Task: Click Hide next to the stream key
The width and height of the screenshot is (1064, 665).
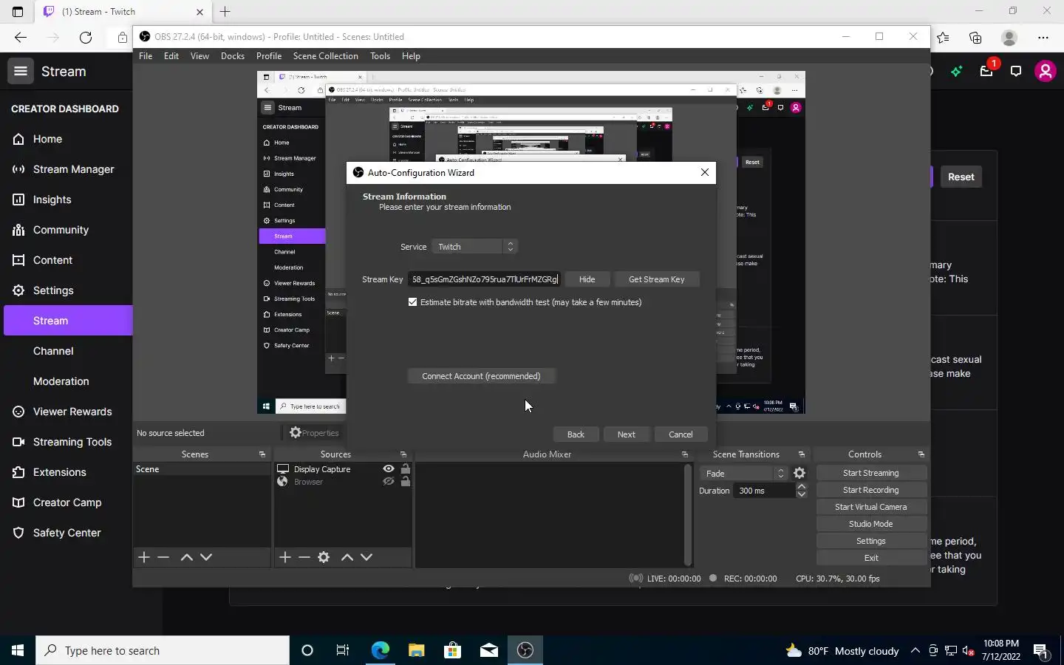Action: [587, 279]
